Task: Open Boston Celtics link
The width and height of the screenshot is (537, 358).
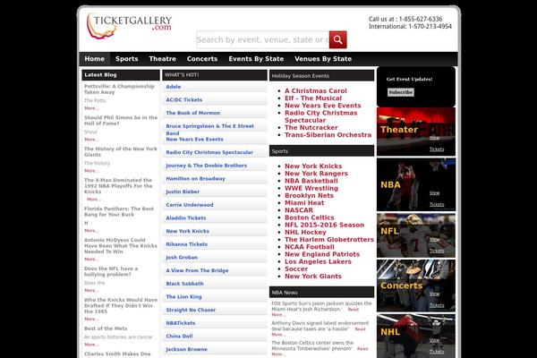Action: click(310, 217)
